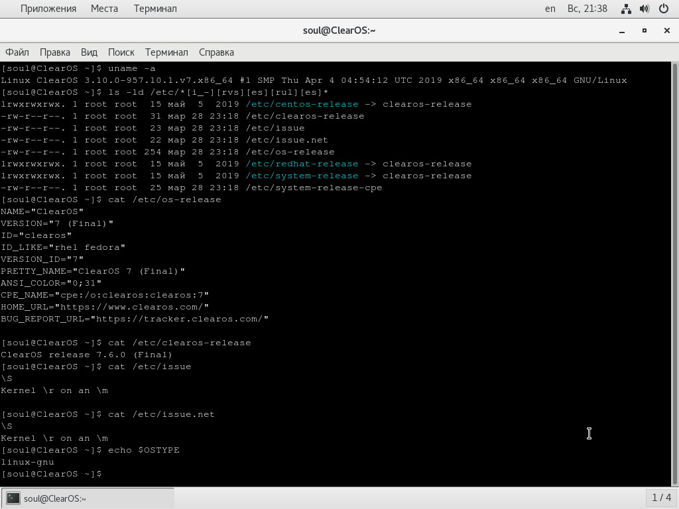Click the line VERSION="7 (Final)"
This screenshot has height=509, width=679.
click(x=57, y=223)
